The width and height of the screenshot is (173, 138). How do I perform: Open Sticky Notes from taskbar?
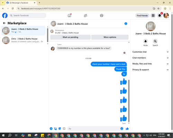tap(42, 135)
